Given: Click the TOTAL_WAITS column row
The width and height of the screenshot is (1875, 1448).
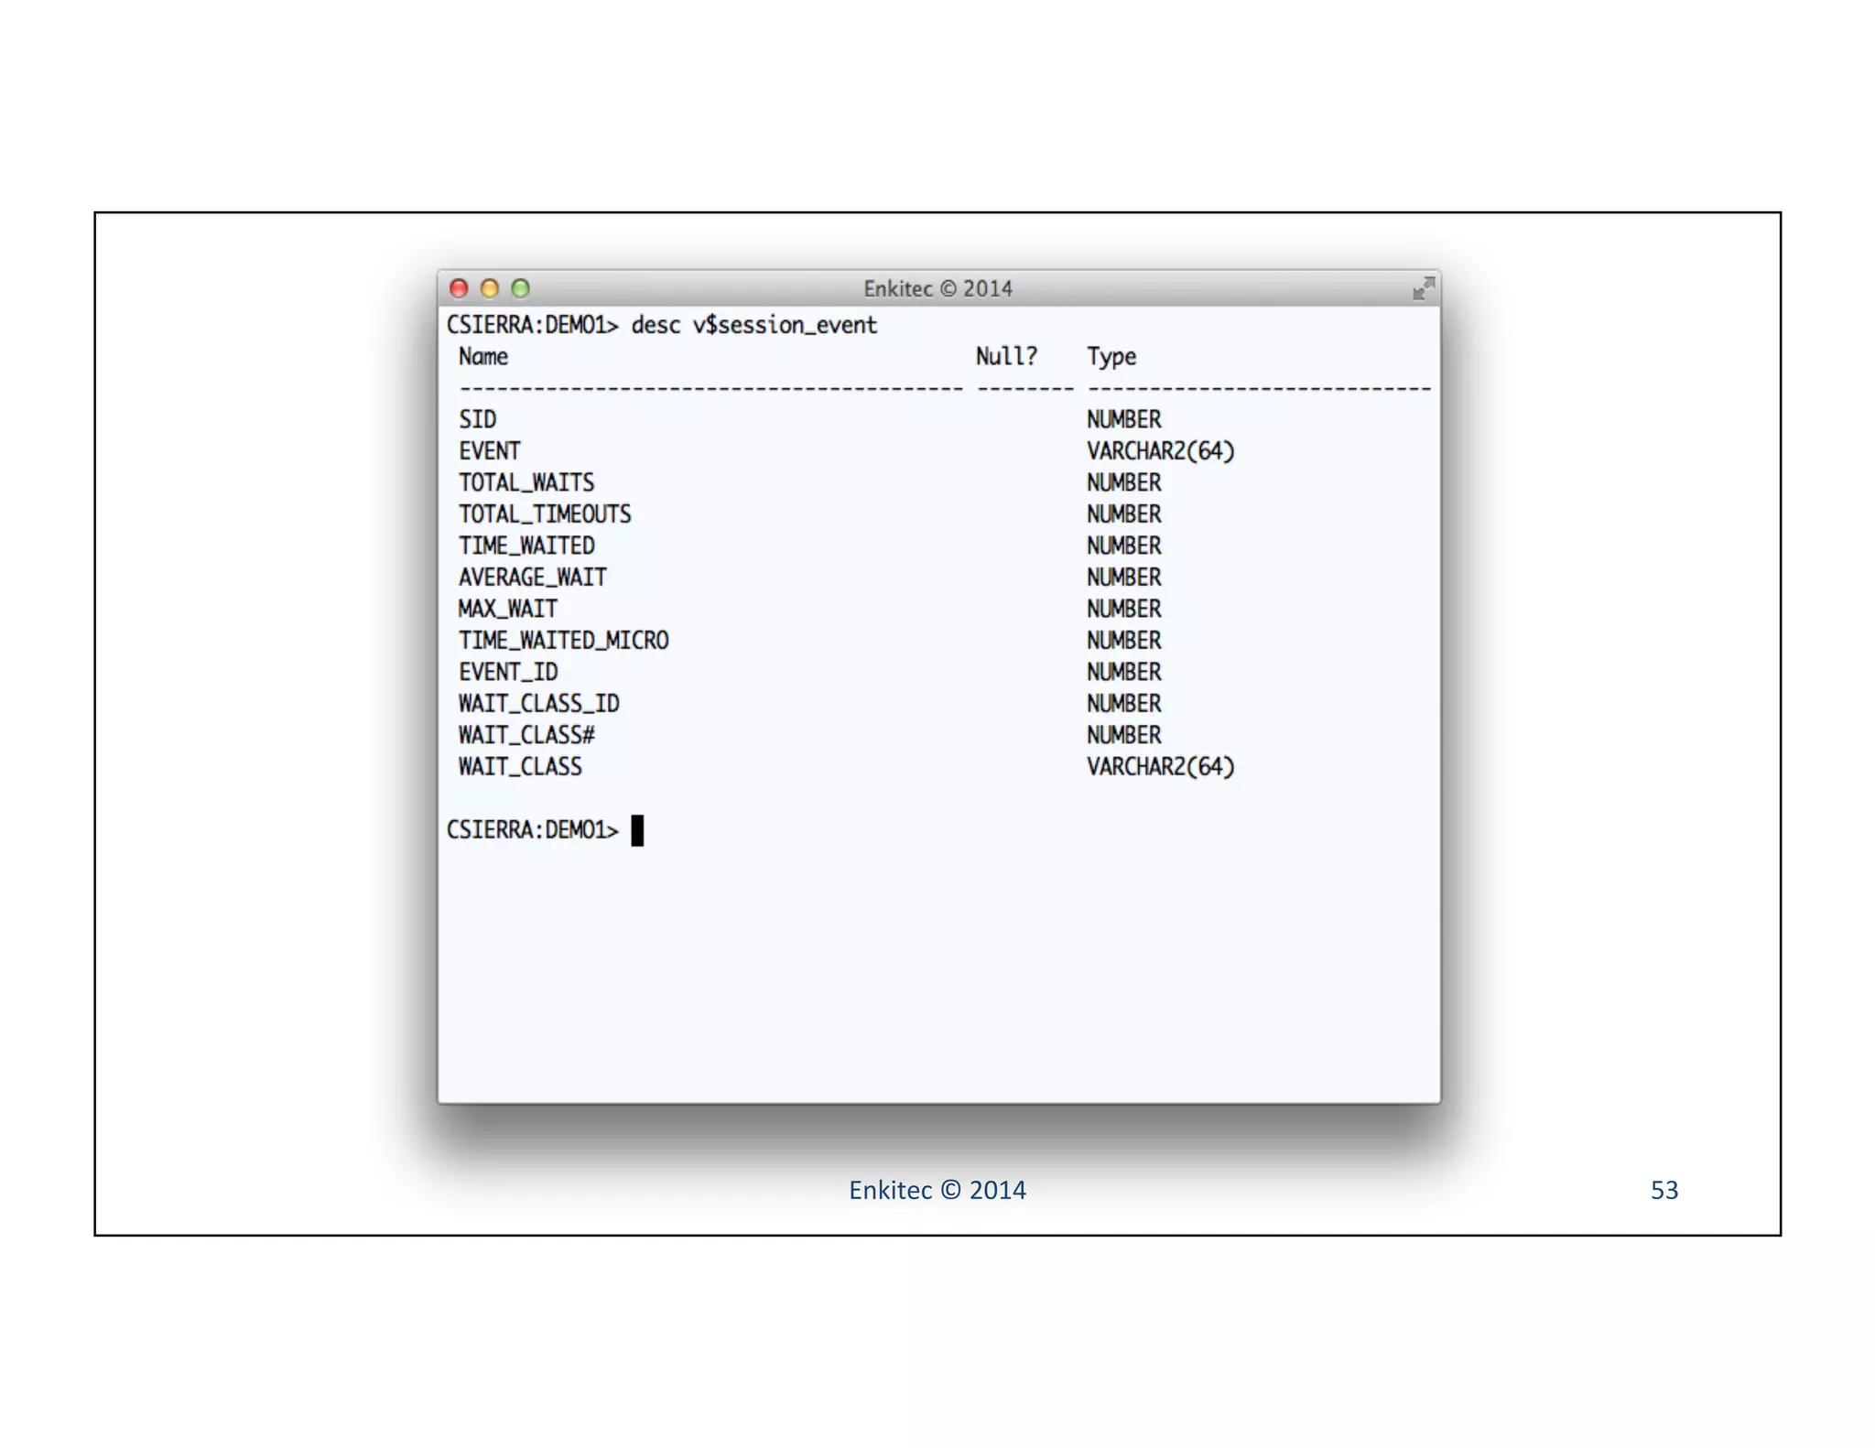Looking at the screenshot, I should [x=526, y=482].
